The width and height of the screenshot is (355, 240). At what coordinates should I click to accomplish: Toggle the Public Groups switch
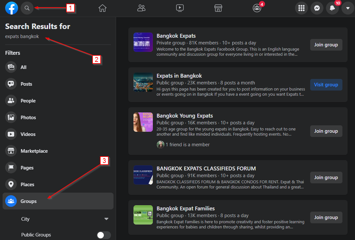coord(104,235)
